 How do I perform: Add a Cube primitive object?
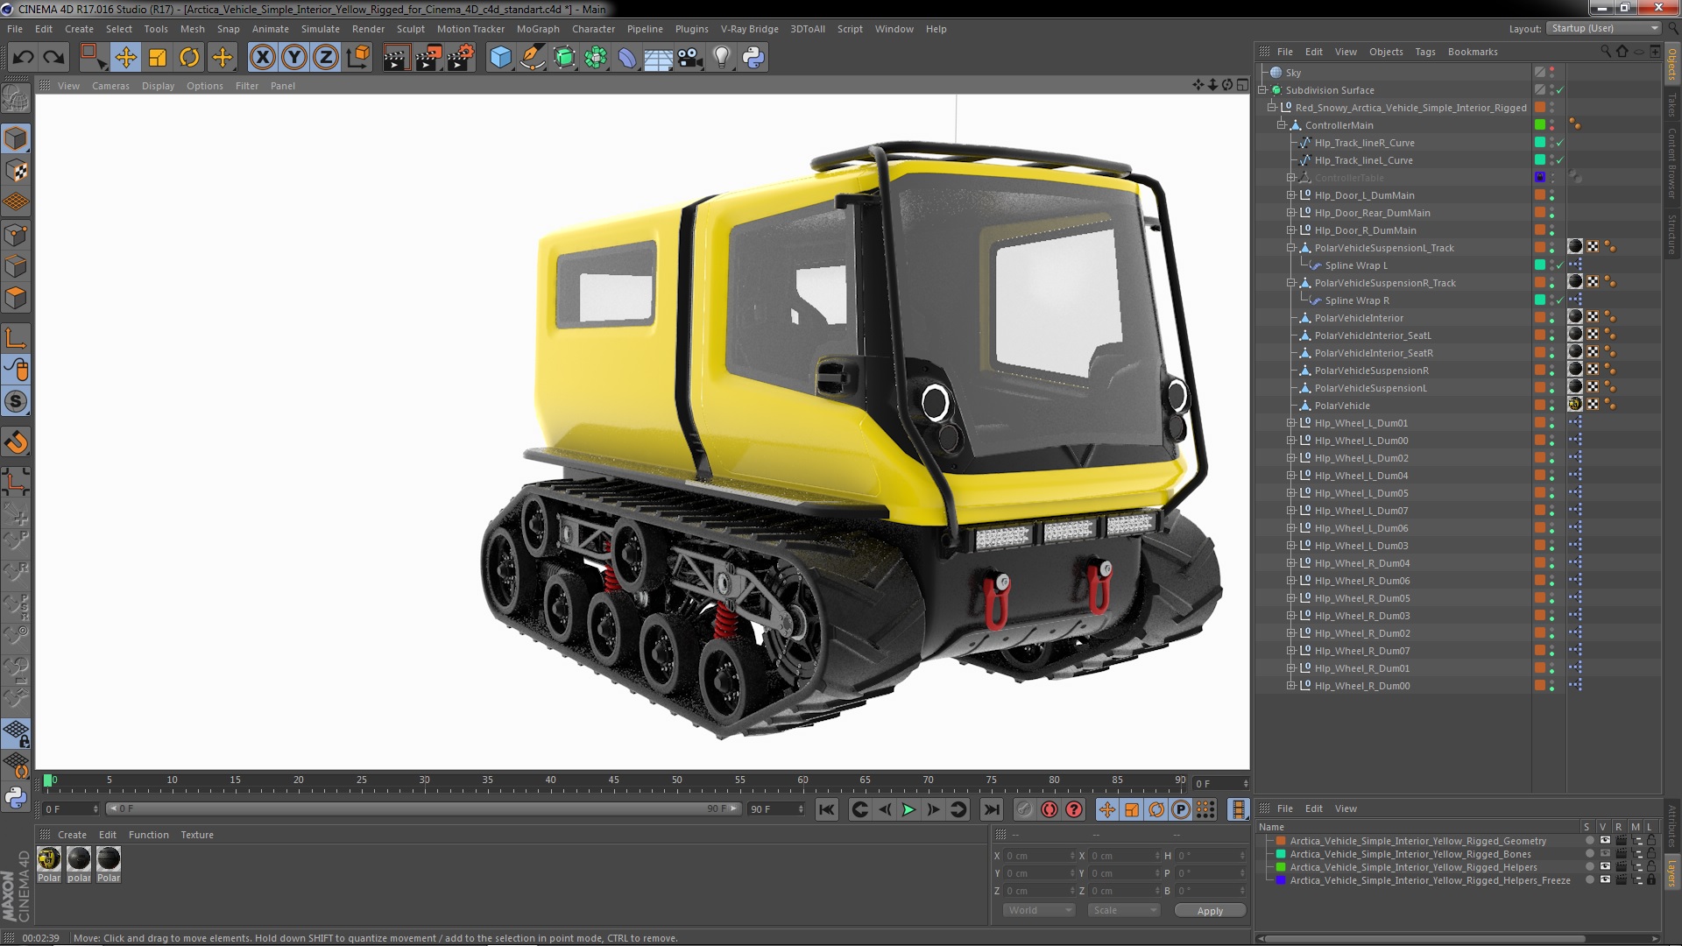click(500, 58)
